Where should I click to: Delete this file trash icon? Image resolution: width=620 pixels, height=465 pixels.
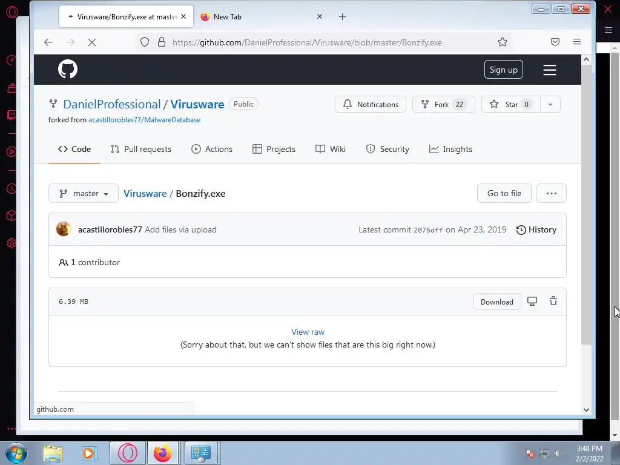[553, 302]
